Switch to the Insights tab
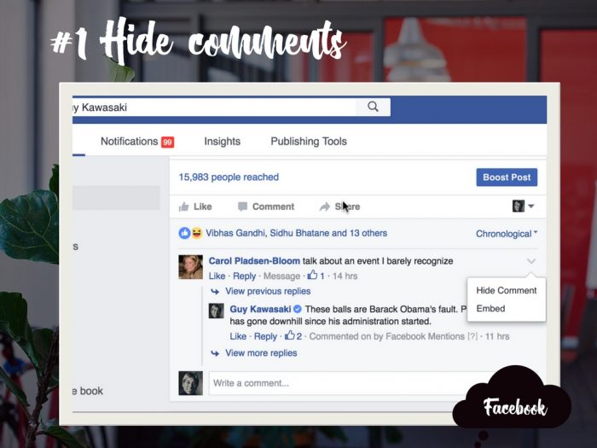 click(223, 142)
